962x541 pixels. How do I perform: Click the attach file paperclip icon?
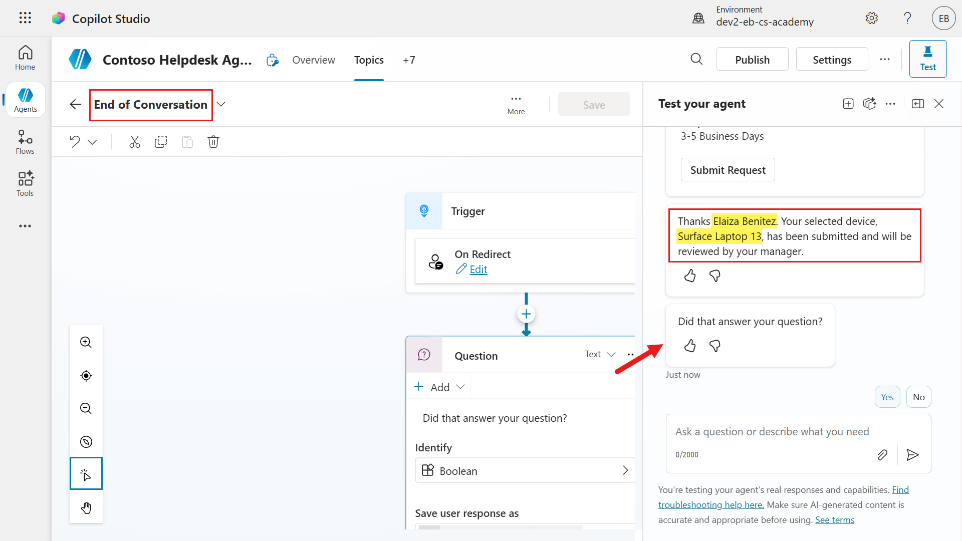[882, 454]
